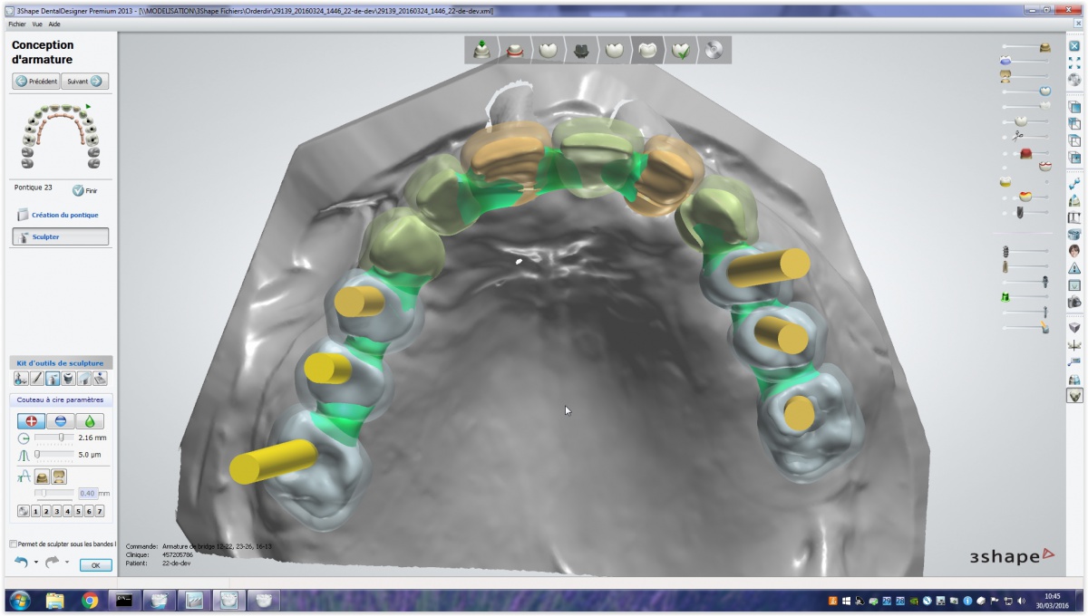This screenshot has width=1088, height=616.
Task: Click the fullscreen arrows icon on right toolbar
Action: (x=1074, y=62)
